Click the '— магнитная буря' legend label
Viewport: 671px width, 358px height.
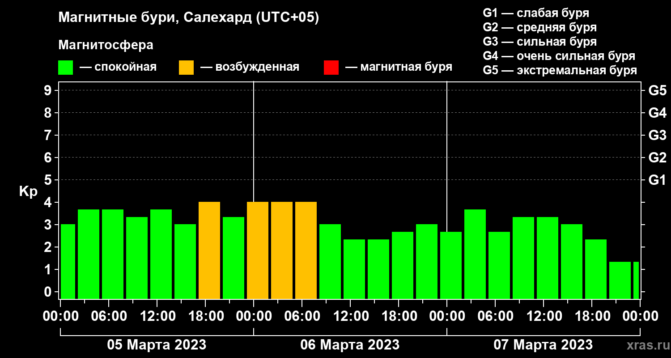coord(399,67)
